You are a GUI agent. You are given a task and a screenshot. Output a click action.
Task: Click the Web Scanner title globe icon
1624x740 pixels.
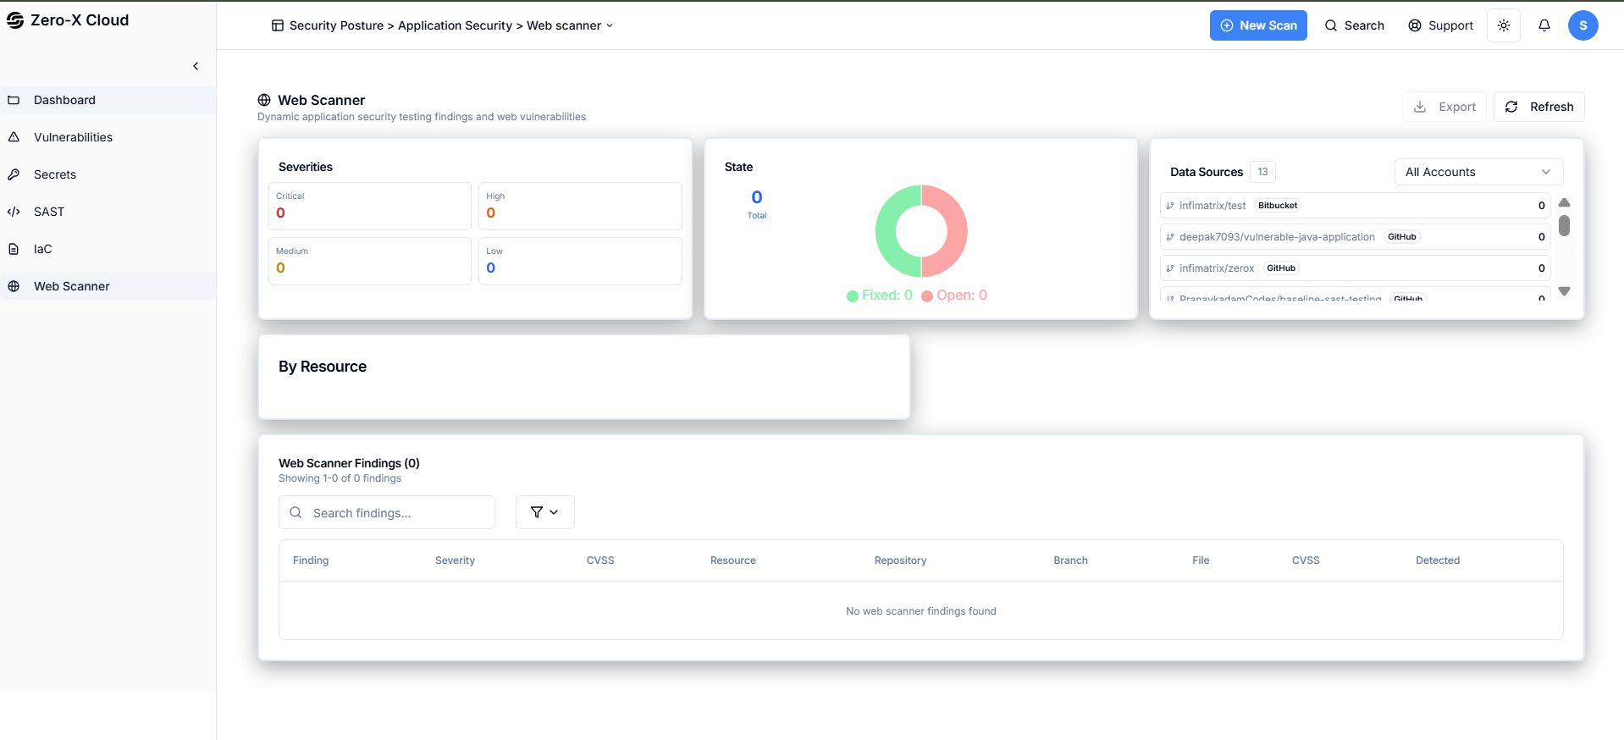[x=264, y=100]
